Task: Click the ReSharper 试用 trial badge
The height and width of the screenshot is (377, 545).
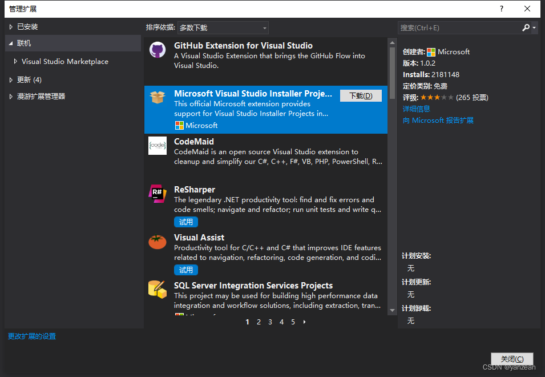Action: [186, 222]
